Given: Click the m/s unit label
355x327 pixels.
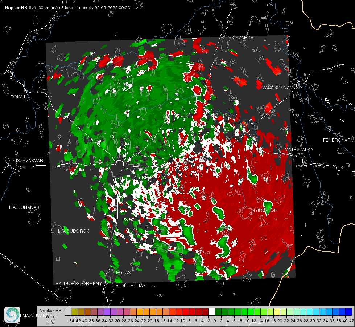Looking at the screenshot, I should [50, 322].
